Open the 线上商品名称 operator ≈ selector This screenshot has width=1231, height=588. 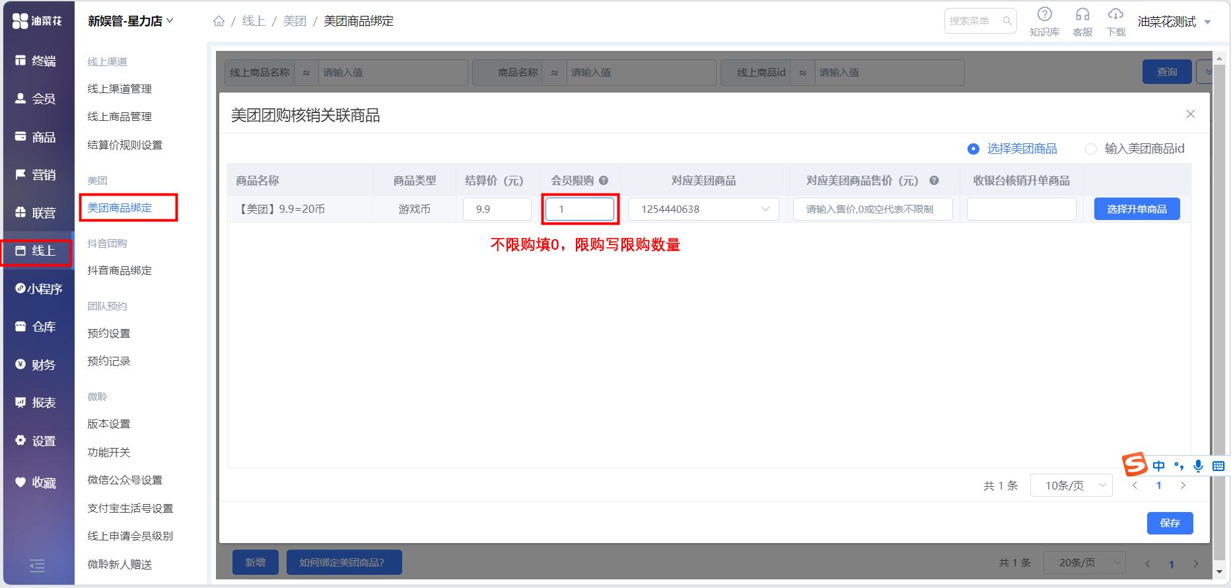click(306, 73)
